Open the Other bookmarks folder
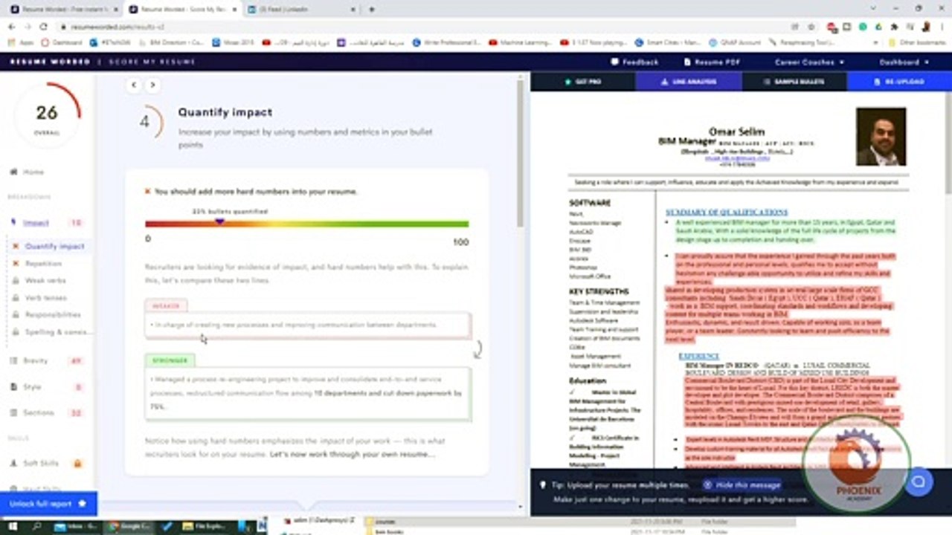Image resolution: width=952 pixels, height=535 pixels. pyautogui.click(x=916, y=43)
